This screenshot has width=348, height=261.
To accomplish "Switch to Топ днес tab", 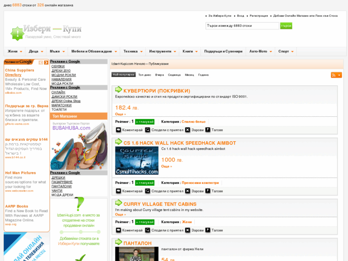I will 145,75.
